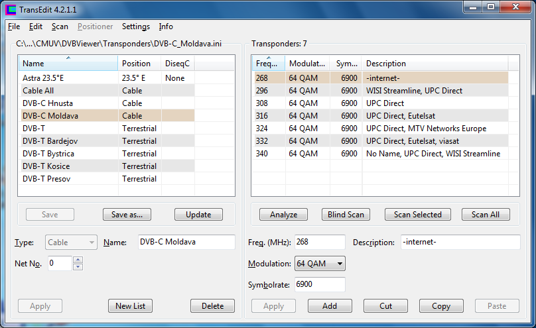Increase Net No. with up arrow

[x=78, y=260]
